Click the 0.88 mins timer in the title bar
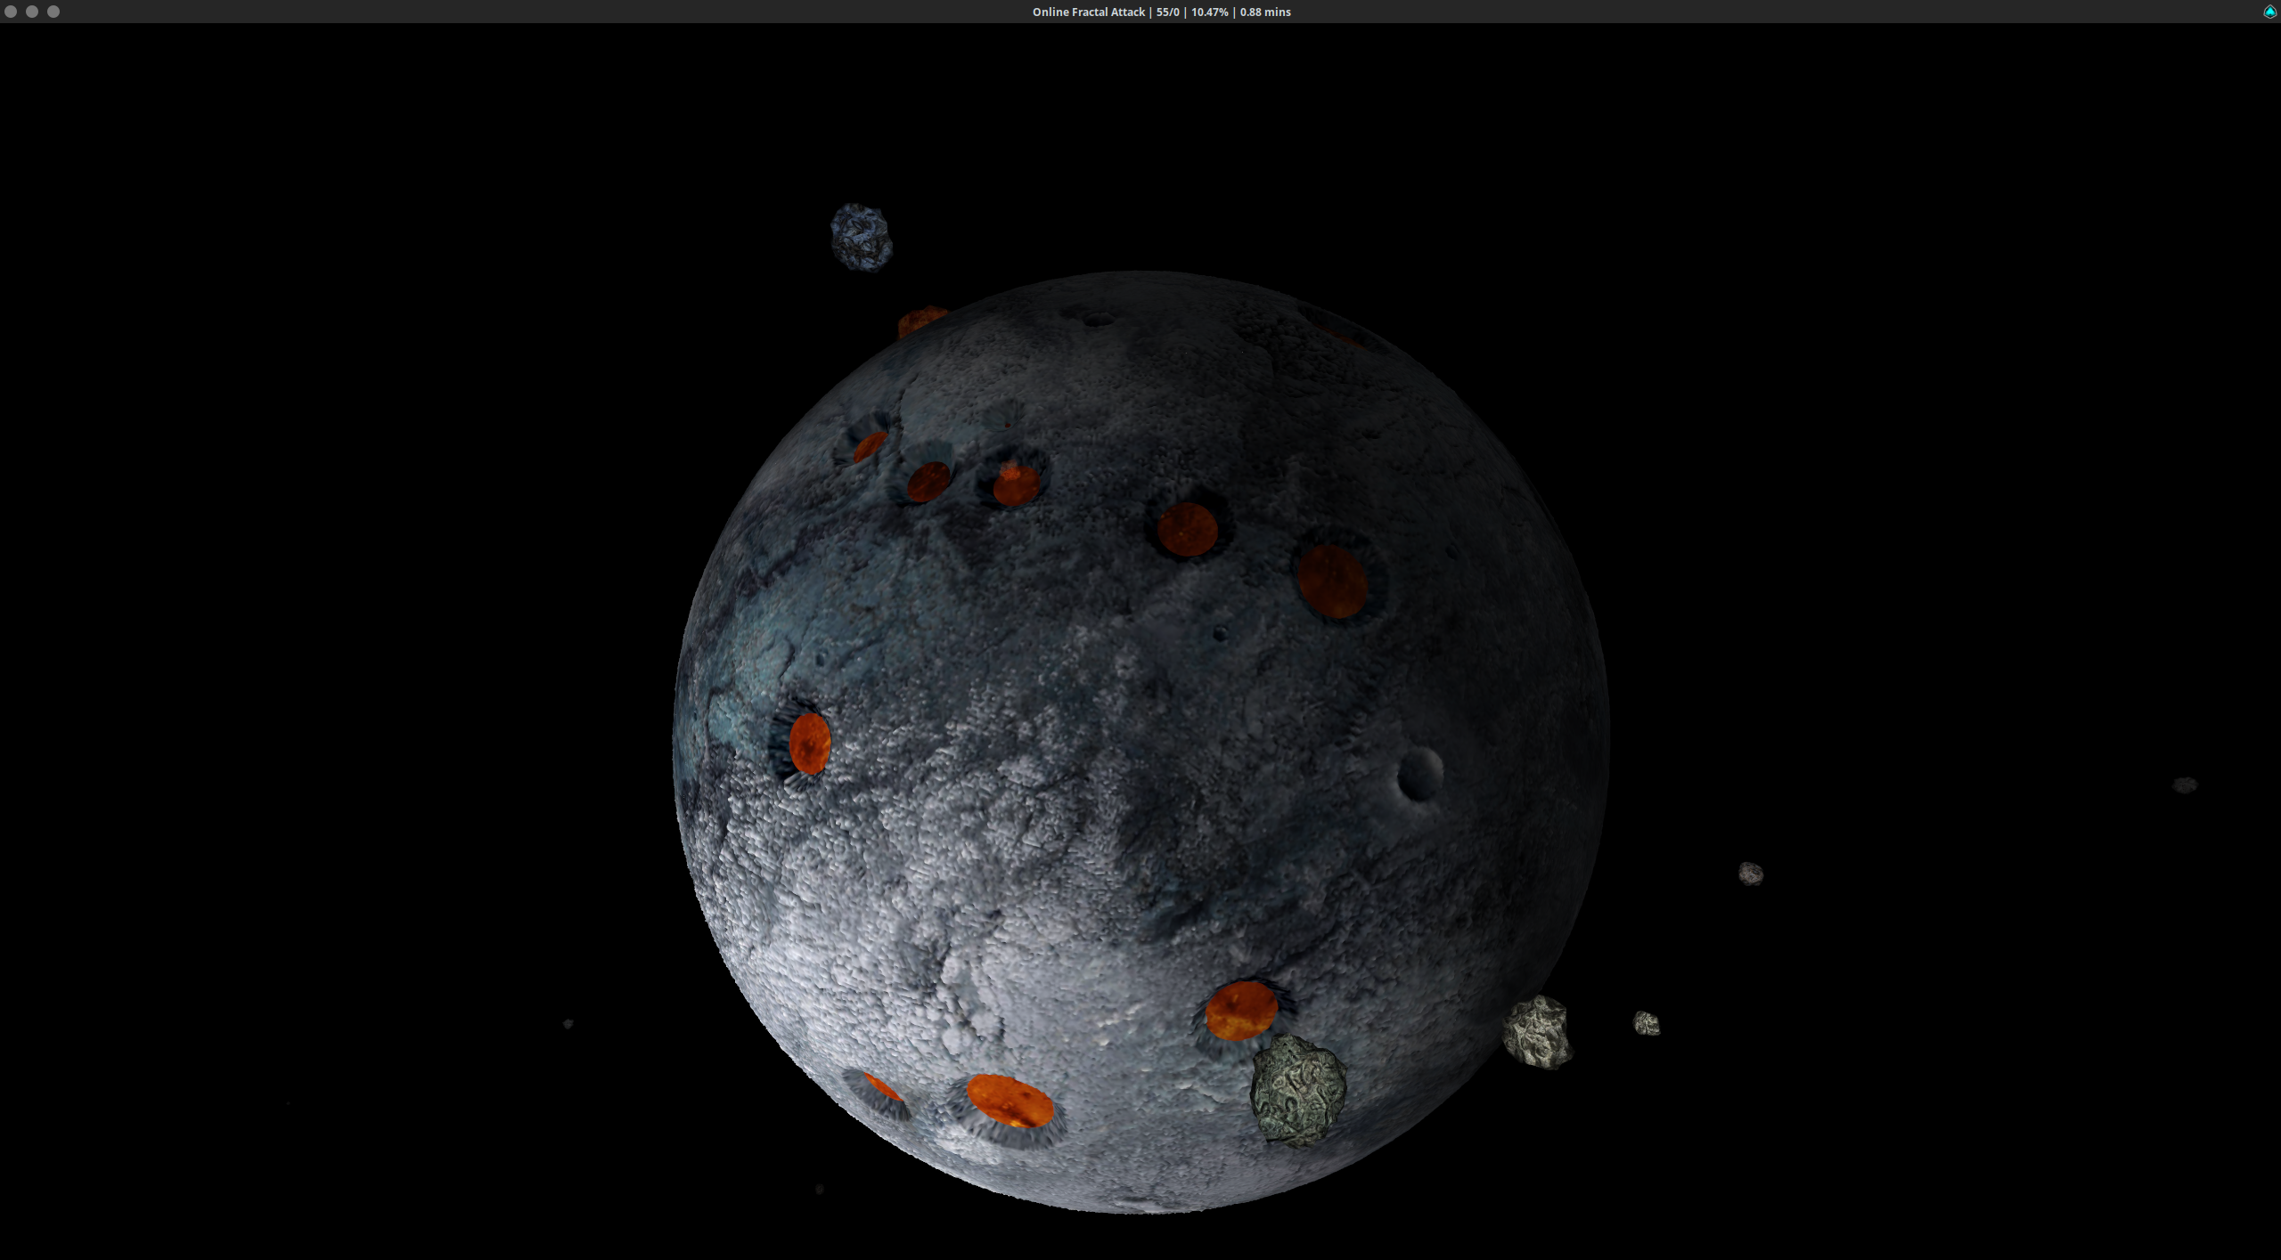Screen dimensions: 2281x1260 tap(1263, 12)
